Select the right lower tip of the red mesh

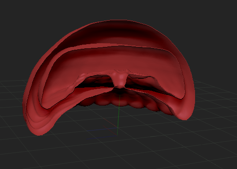pos(185,115)
